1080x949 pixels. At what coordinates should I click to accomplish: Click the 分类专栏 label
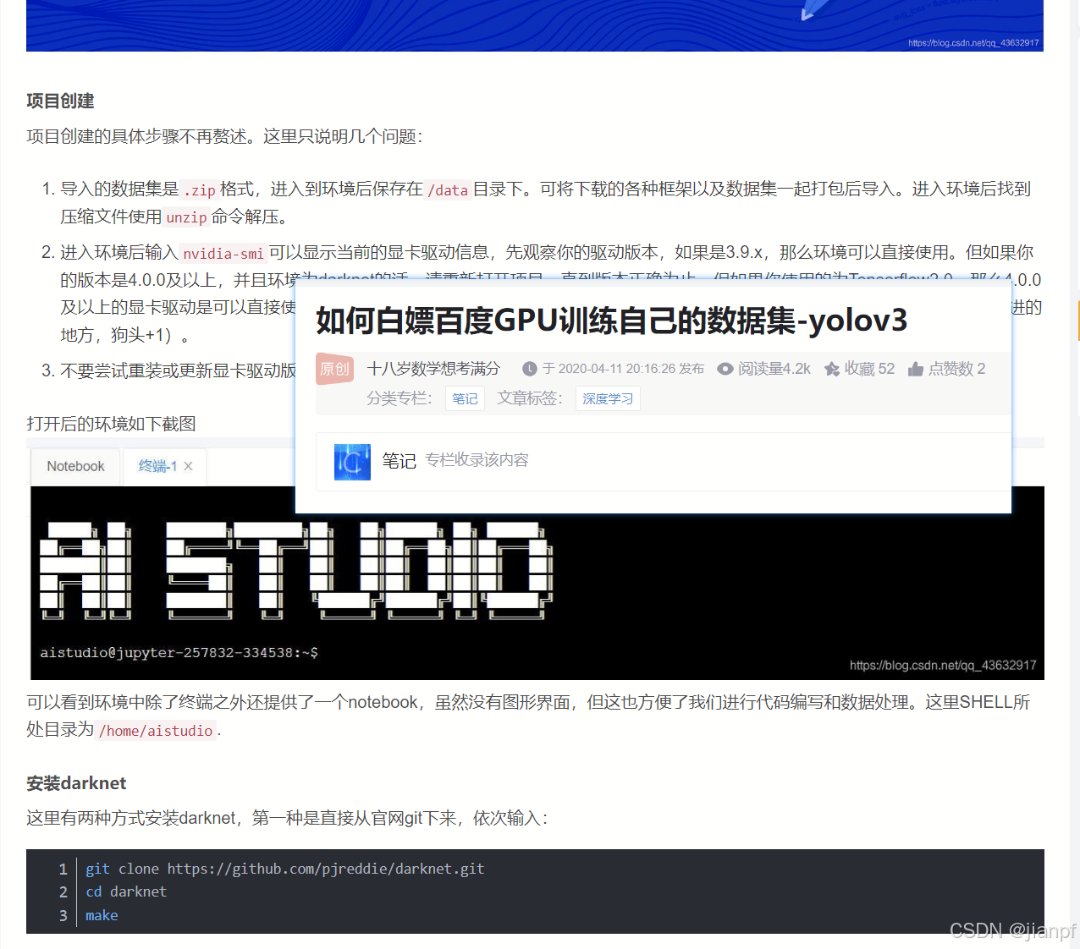(399, 398)
